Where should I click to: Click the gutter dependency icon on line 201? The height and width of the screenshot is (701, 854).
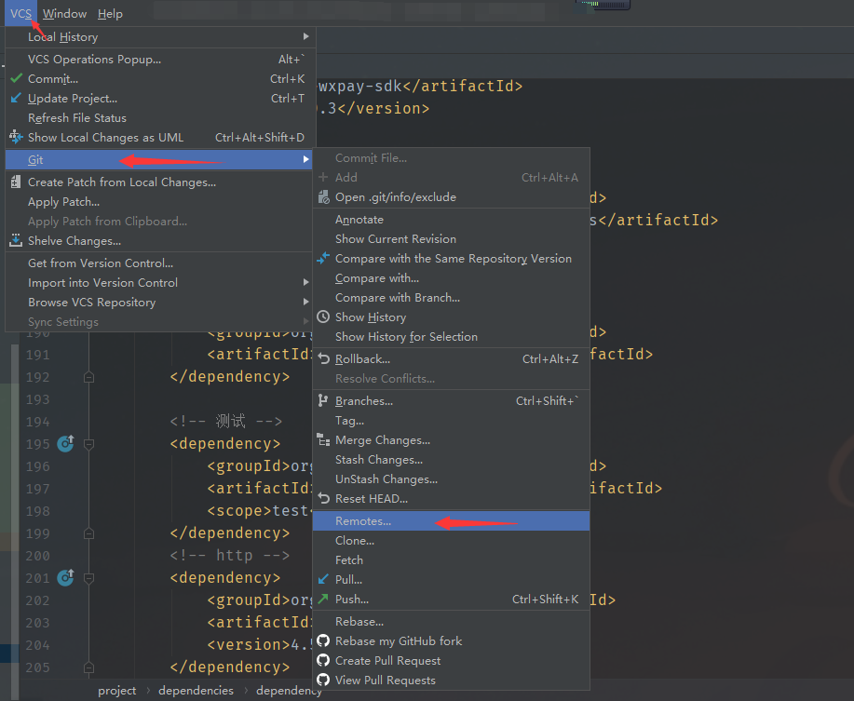[66, 577]
